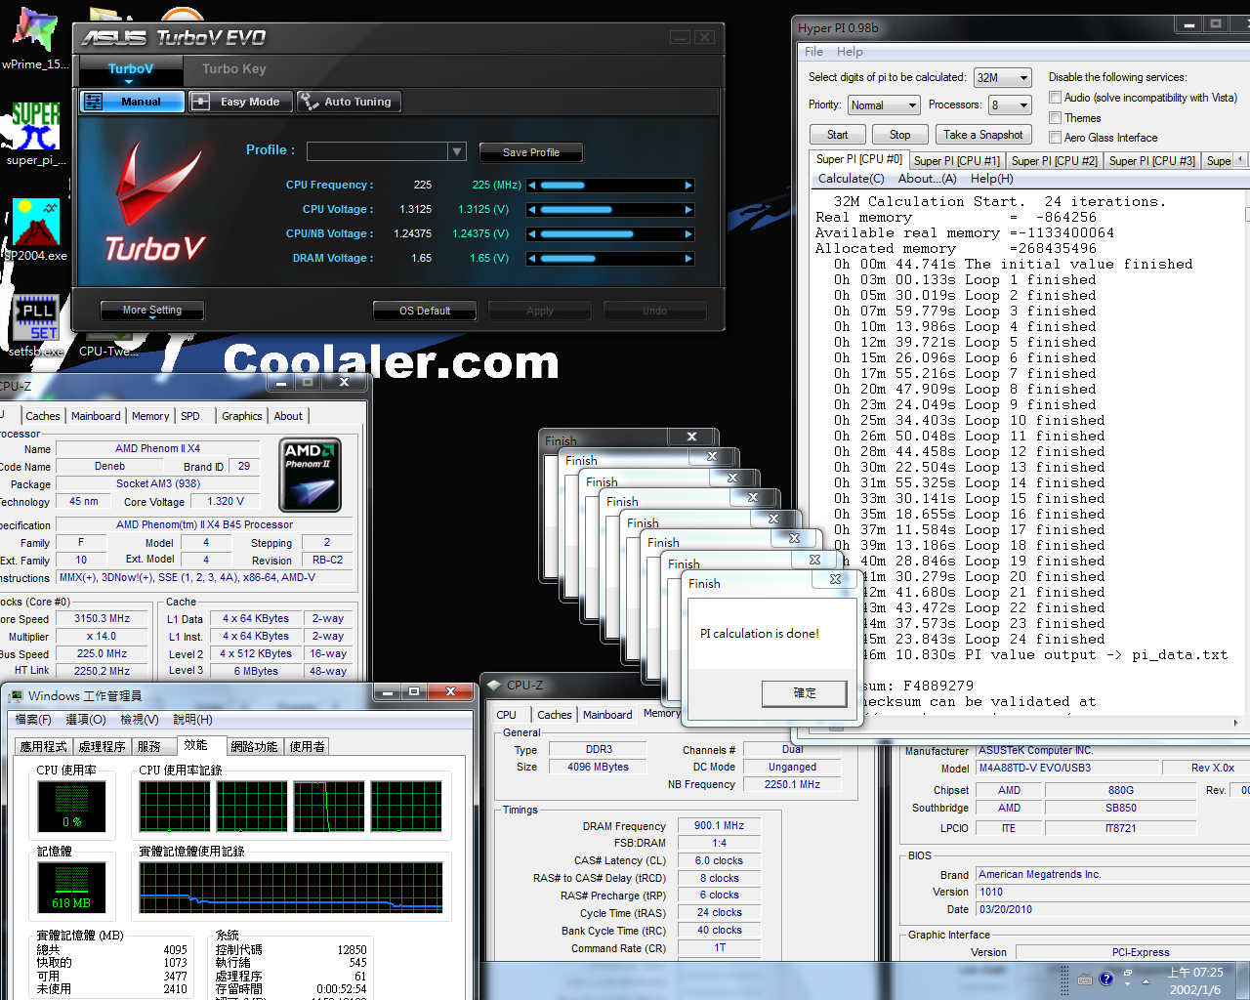Increase CPU/NB Voltage with right arrow
This screenshot has width=1250, height=1000.
click(688, 234)
